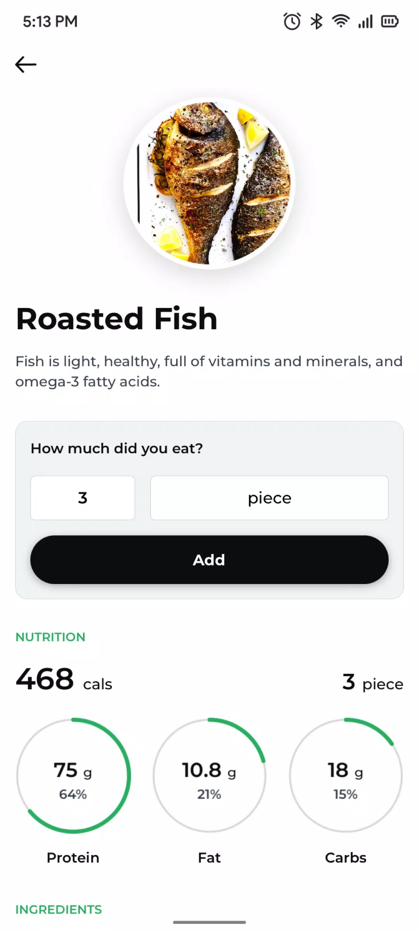
Task: Tap the 5:13 PM clock
Action: 50,21
